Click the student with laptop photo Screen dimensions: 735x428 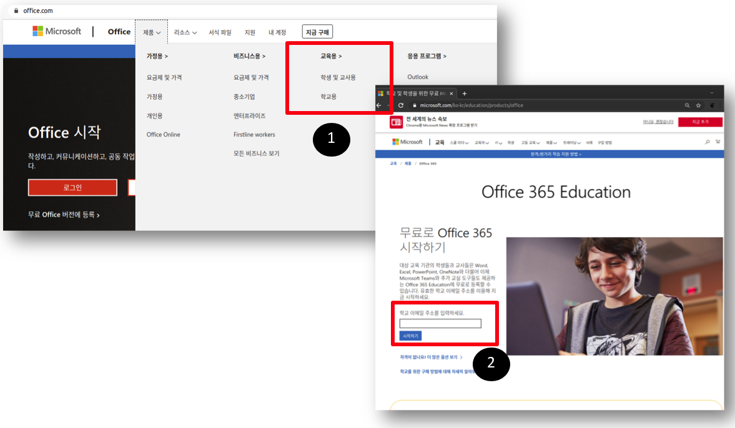click(614, 296)
